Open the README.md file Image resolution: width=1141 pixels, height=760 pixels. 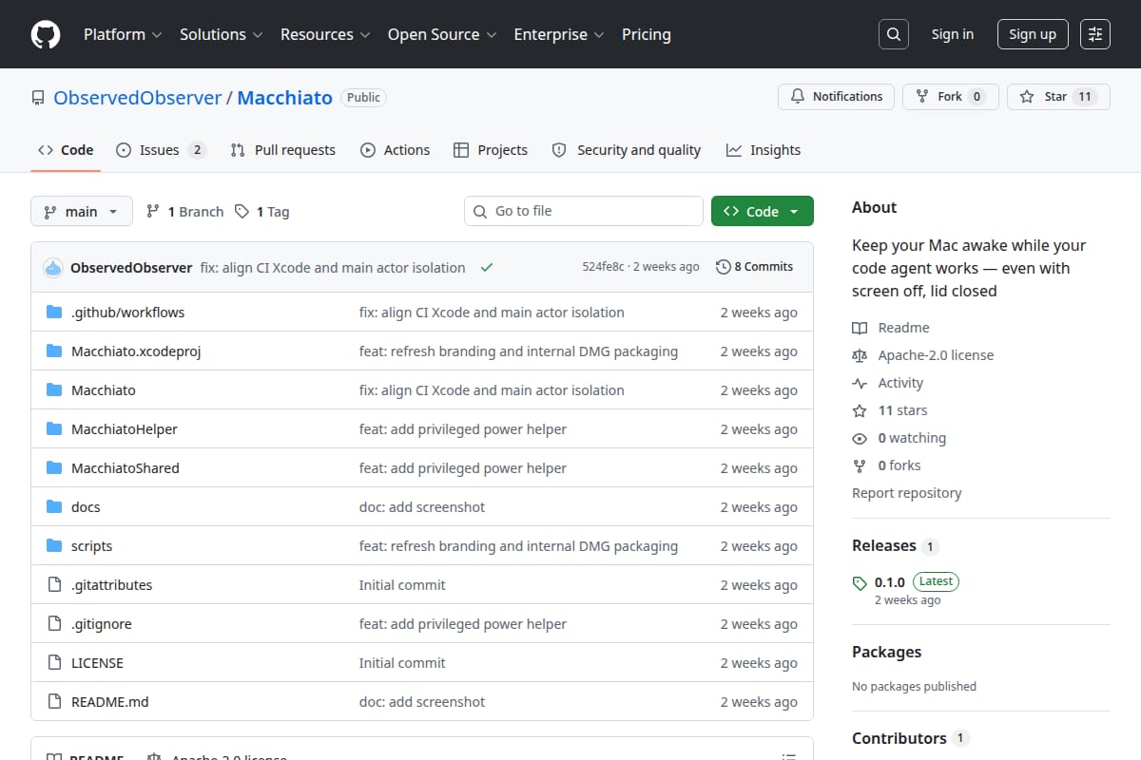110,702
